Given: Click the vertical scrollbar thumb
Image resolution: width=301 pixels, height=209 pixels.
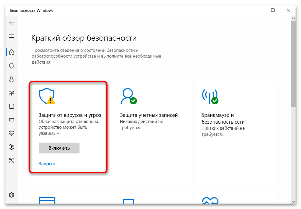Looking at the screenshot, I should point(293,64).
